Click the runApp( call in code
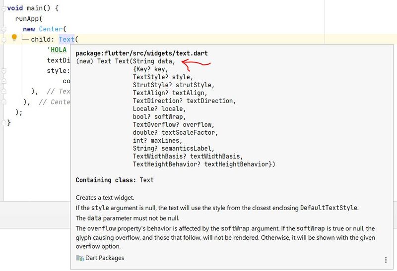 (29, 19)
